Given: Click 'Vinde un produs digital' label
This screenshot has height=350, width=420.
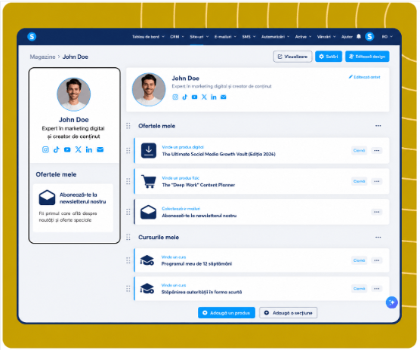Looking at the screenshot, I should 183,147.
